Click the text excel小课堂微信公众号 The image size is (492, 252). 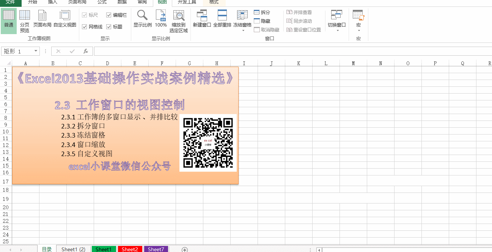click(119, 166)
